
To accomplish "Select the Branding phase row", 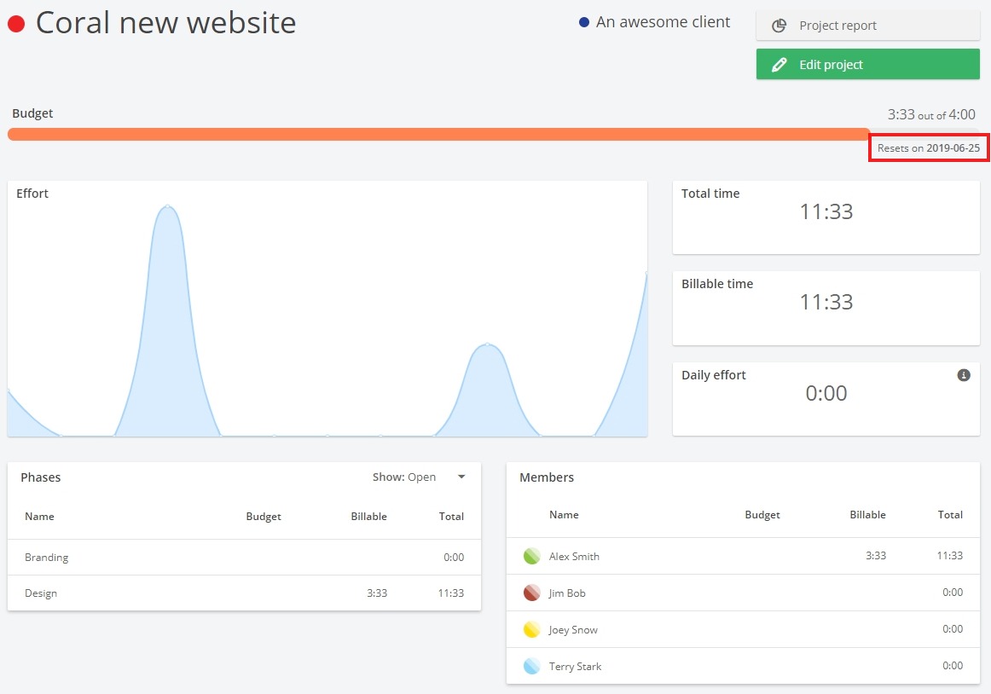I will [244, 557].
